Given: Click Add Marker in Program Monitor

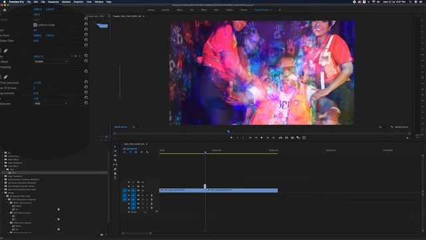Looking at the screenshot, I should click(x=231, y=138).
